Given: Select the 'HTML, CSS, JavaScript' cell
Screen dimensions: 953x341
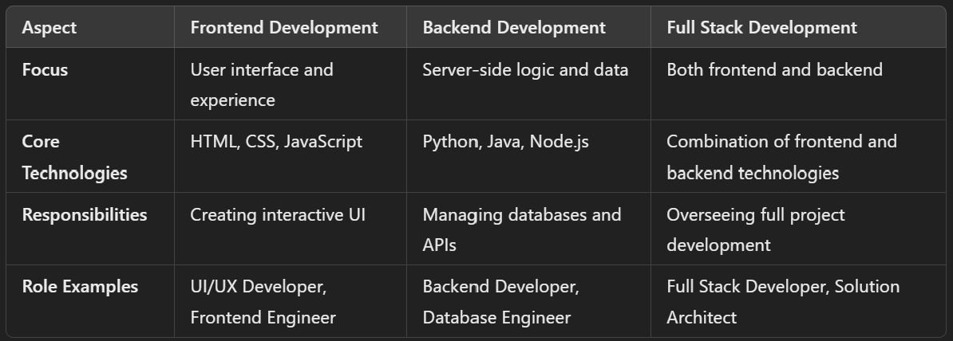Looking at the screenshot, I should 276,142.
